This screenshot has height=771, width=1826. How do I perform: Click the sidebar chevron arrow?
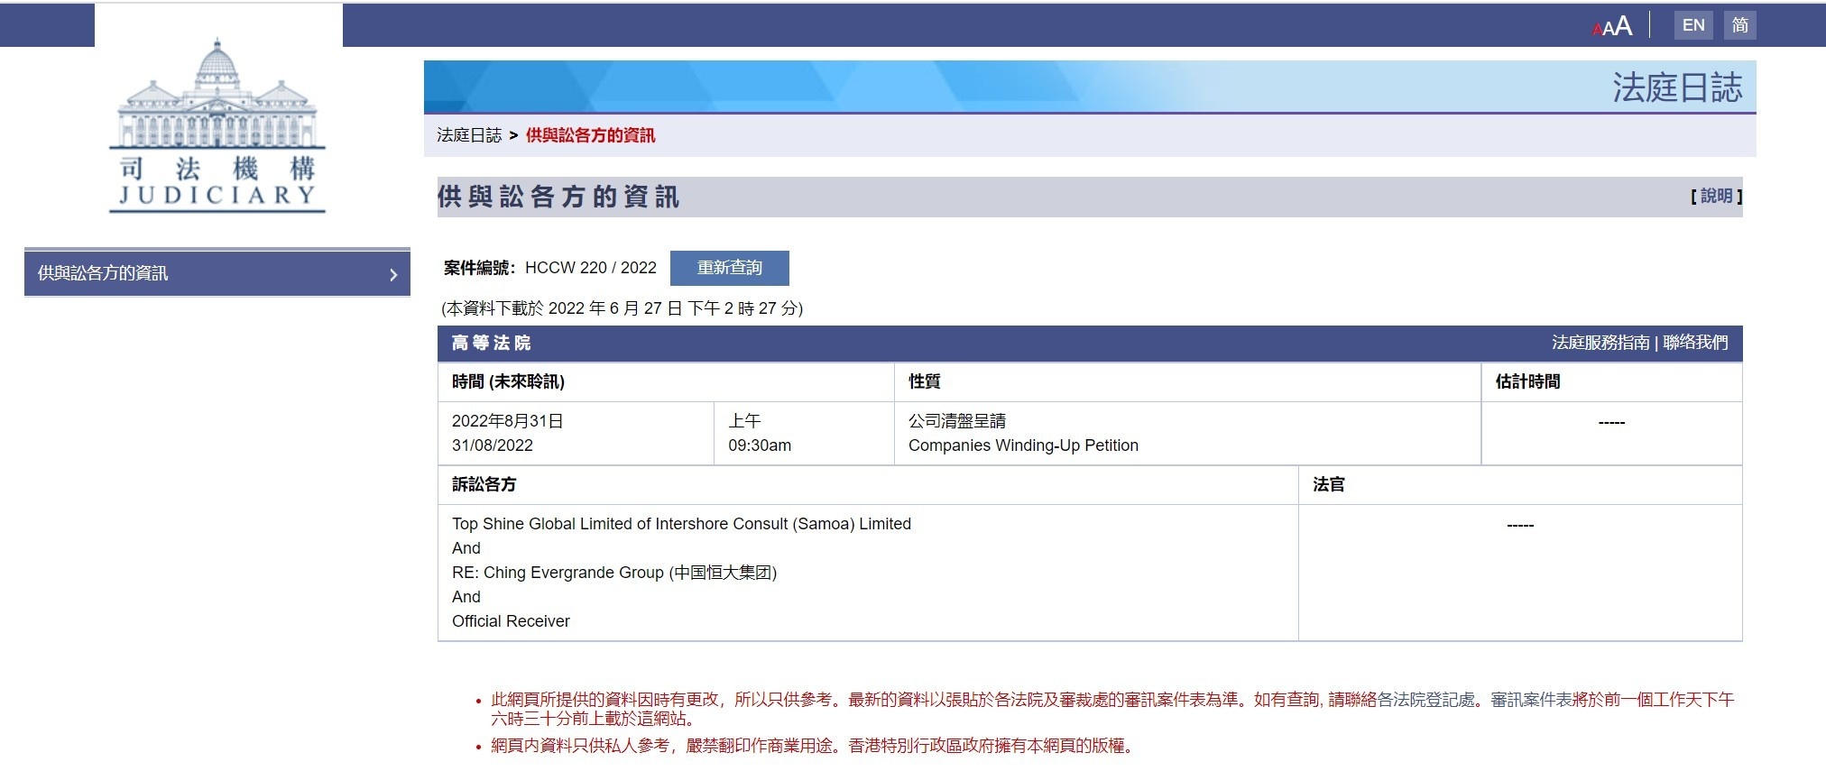tap(393, 275)
